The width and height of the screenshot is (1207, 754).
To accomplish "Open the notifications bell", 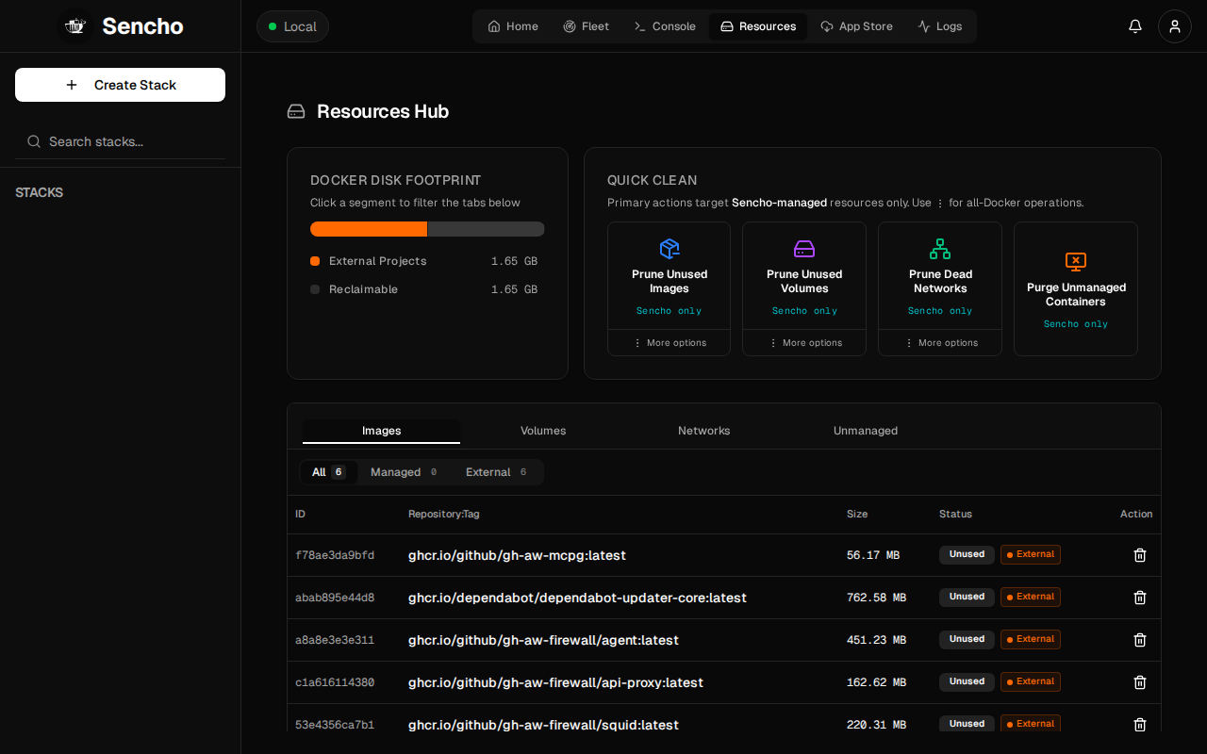I will pyautogui.click(x=1135, y=26).
